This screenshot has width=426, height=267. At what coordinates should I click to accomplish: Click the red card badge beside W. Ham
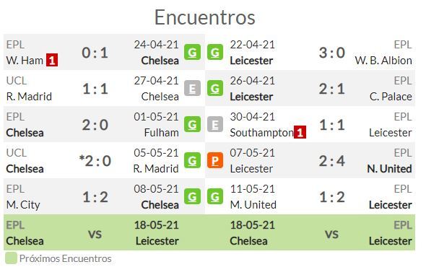pos(52,61)
